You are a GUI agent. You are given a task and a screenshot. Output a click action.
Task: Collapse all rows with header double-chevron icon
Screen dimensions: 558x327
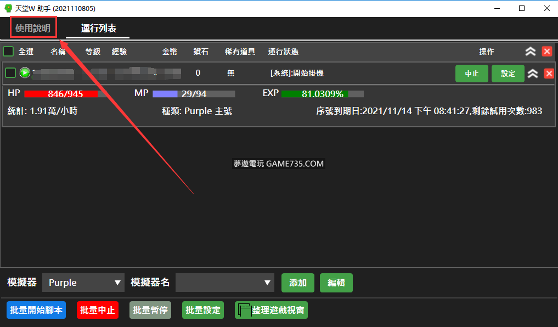[x=530, y=52]
